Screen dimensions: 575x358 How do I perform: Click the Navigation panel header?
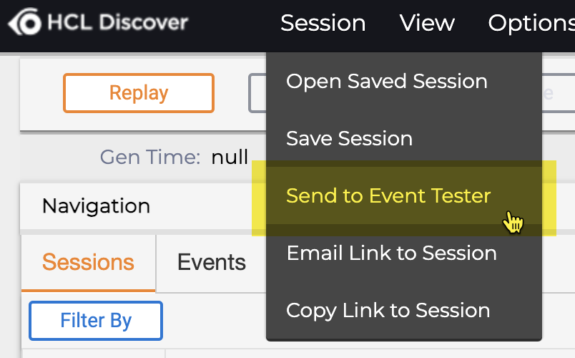(x=96, y=206)
